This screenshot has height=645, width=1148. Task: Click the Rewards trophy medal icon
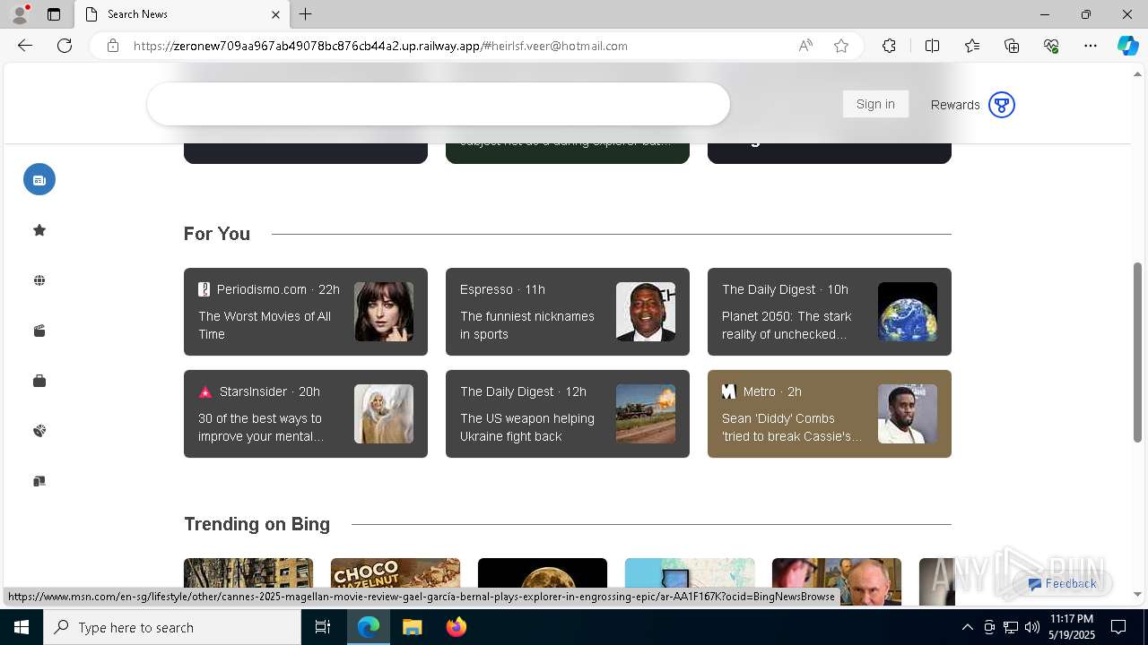[x=1002, y=105]
